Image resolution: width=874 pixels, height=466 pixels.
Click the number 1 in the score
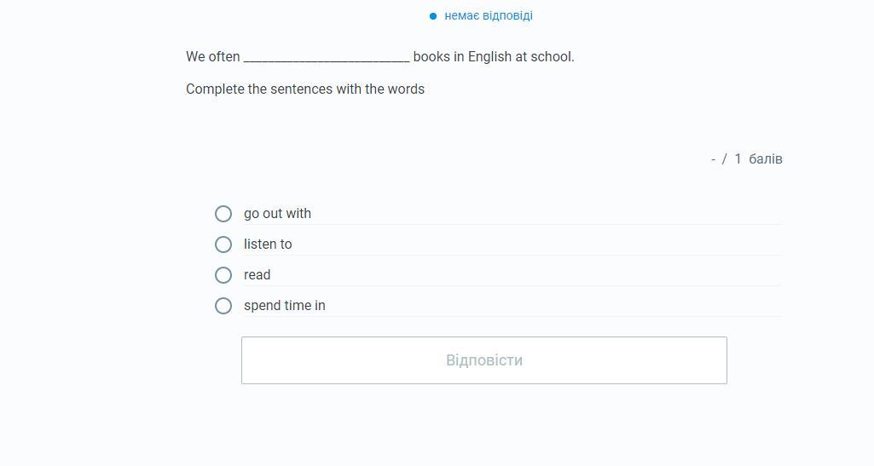click(x=738, y=159)
